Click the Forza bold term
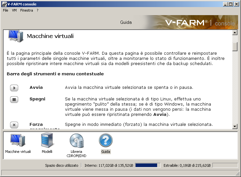 36,124
